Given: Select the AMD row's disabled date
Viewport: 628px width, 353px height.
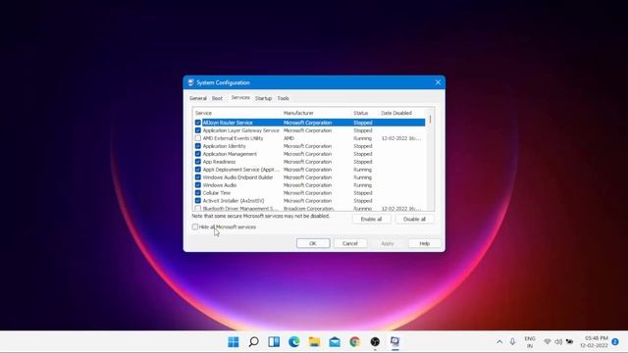Looking at the screenshot, I should (401, 138).
